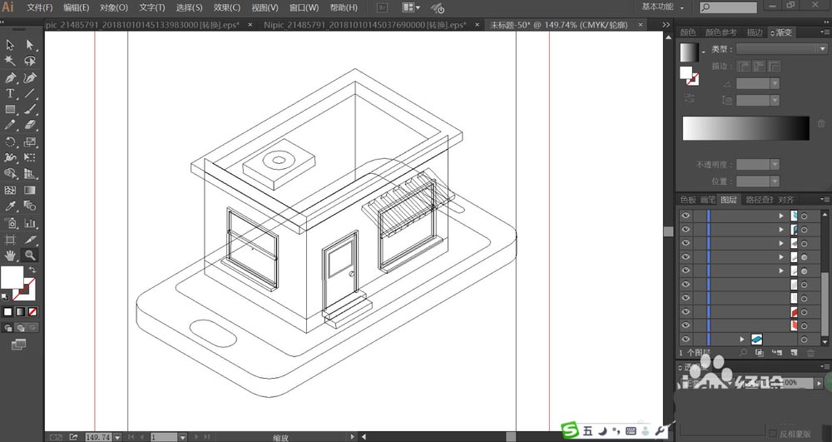832x442 pixels.
Task: Click the gradient slider bar
Action: click(x=746, y=128)
